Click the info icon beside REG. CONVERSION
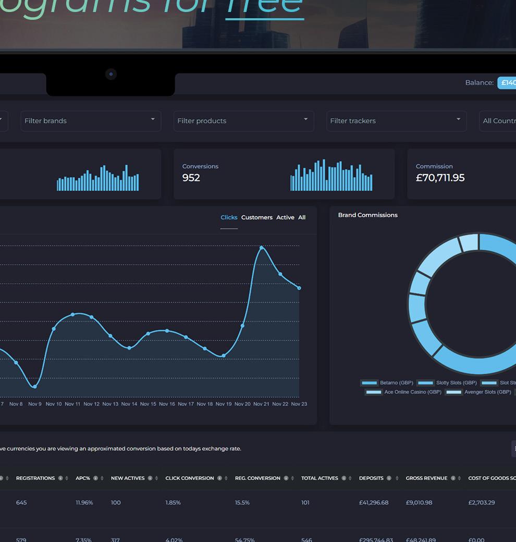The width and height of the screenshot is (516, 542). pyautogui.click(x=286, y=478)
